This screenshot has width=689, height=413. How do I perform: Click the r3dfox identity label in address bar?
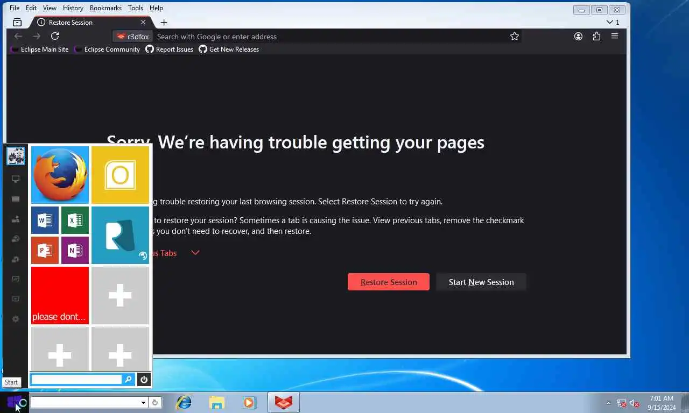coord(133,37)
